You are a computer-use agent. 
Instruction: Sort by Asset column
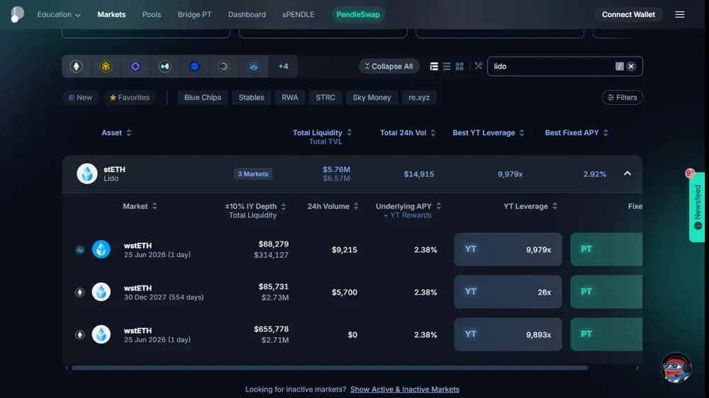116,133
